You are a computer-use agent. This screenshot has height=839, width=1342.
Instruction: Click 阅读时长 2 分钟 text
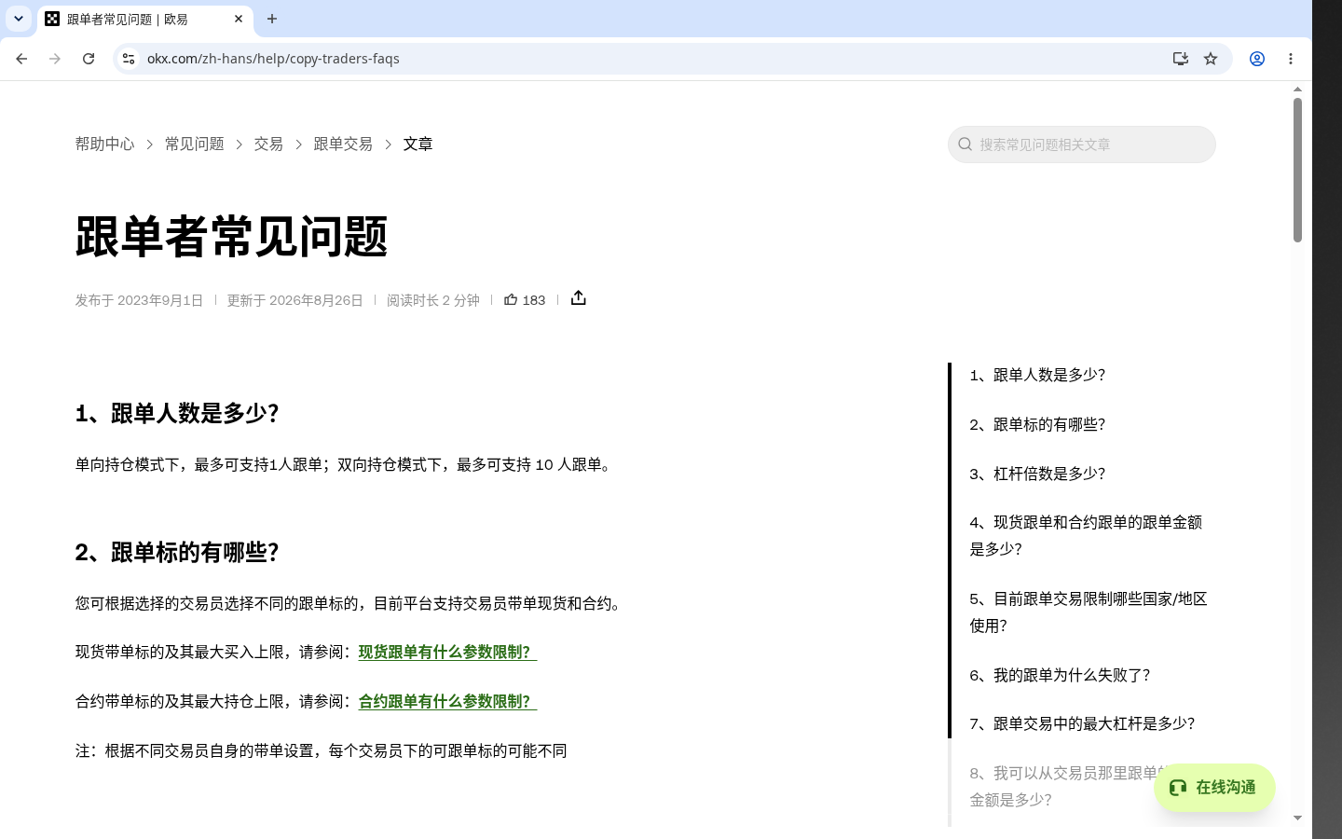point(433,300)
